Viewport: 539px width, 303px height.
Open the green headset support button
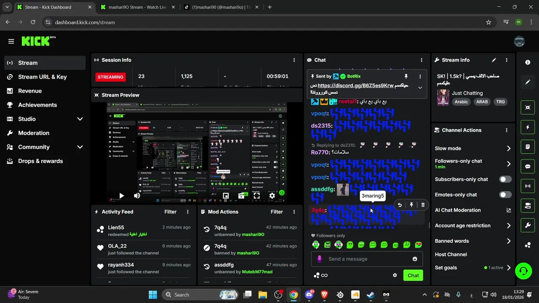tap(523, 271)
